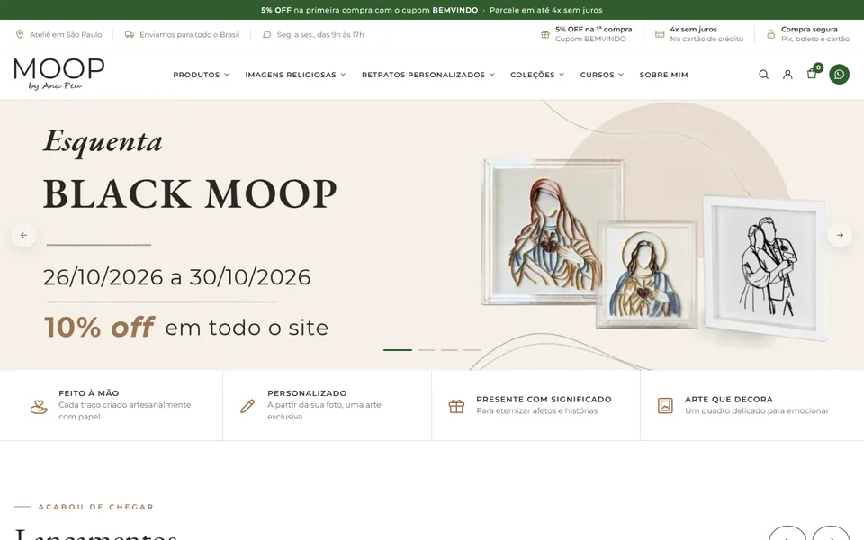Click large Sacred Heart Mary framed artwork
The width and height of the screenshot is (864, 540).
[551, 231]
